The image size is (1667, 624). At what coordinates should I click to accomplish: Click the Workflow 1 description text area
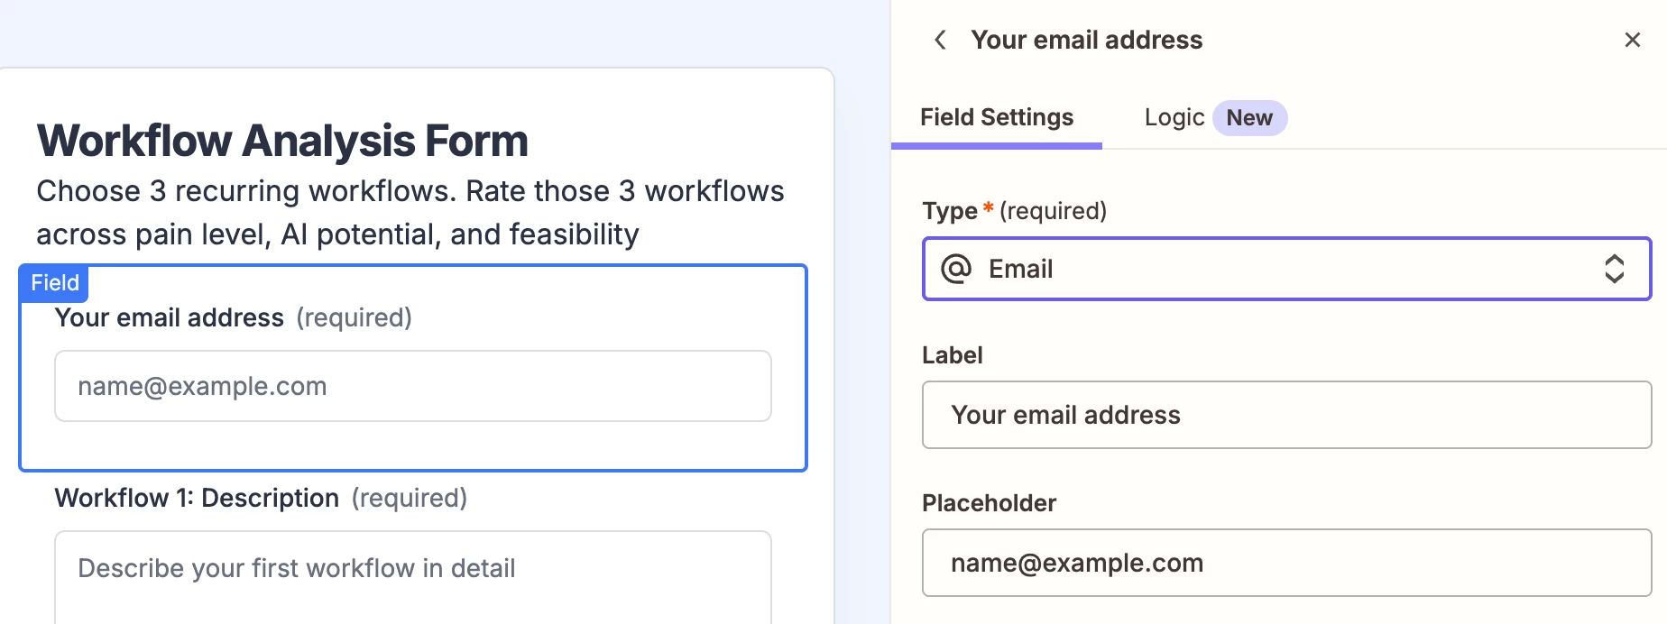coord(413,577)
